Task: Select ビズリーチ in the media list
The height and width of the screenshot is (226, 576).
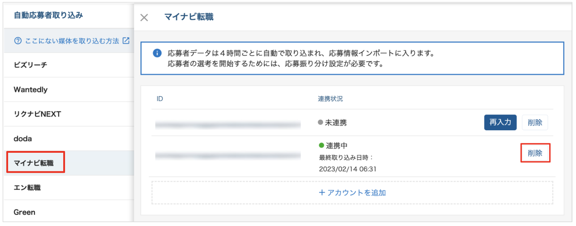Action: 69,65
